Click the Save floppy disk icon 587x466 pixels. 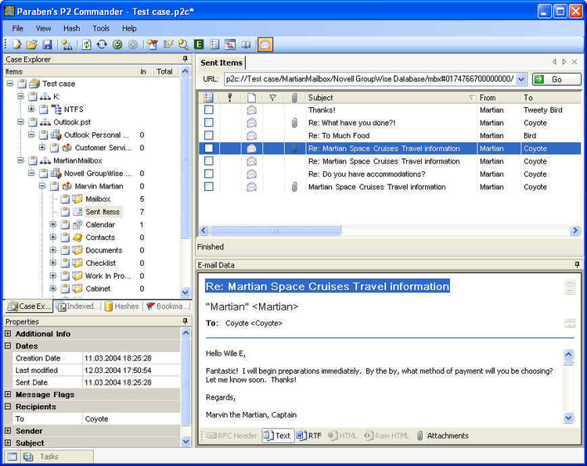[47, 45]
